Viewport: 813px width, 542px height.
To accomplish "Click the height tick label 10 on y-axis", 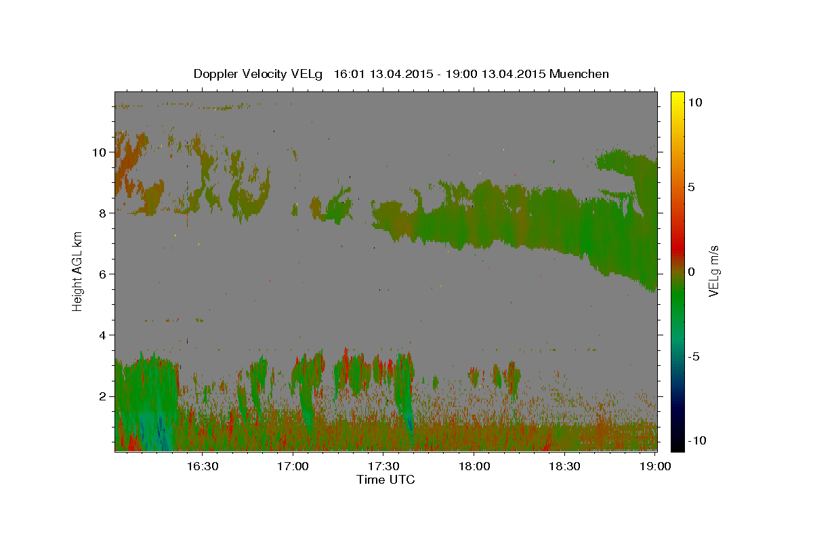I will (x=100, y=152).
